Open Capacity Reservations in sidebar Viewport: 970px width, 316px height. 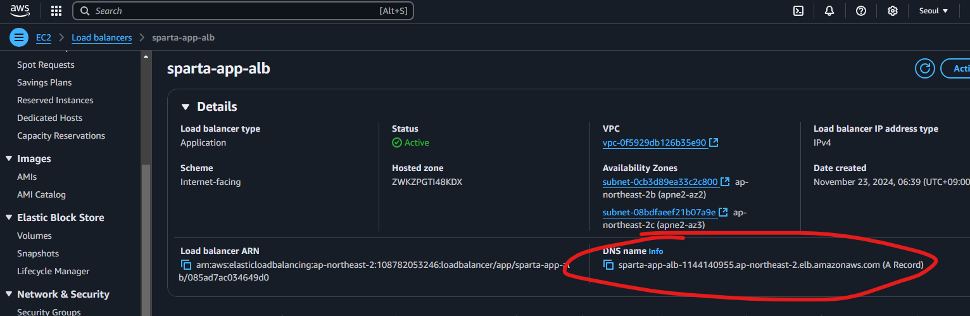[61, 136]
